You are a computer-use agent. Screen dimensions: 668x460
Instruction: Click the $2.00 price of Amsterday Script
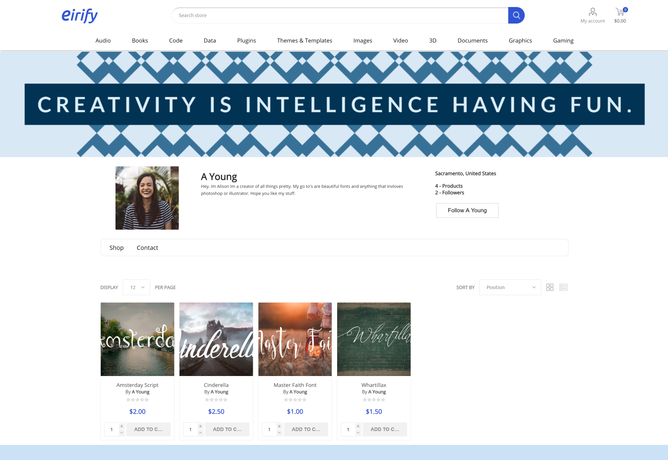[137, 412]
